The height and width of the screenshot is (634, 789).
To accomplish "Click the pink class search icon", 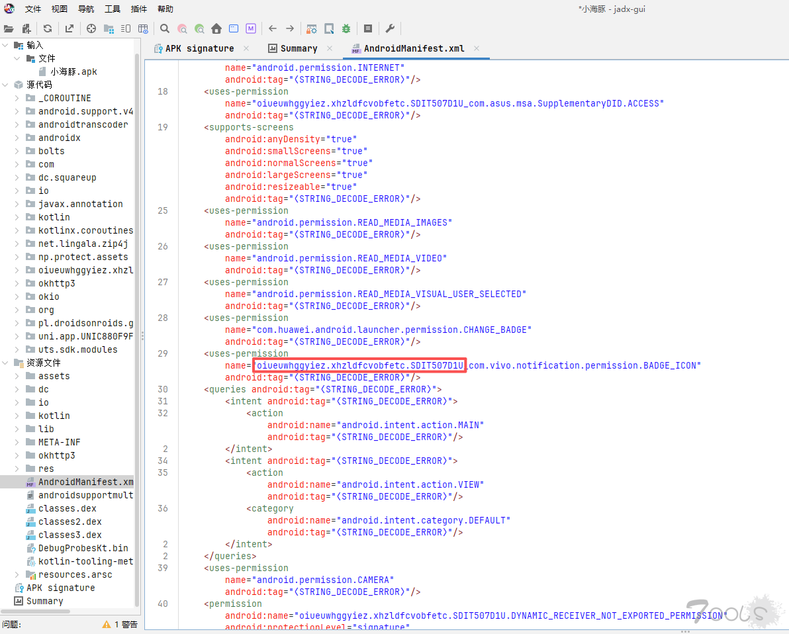I will coord(182,28).
